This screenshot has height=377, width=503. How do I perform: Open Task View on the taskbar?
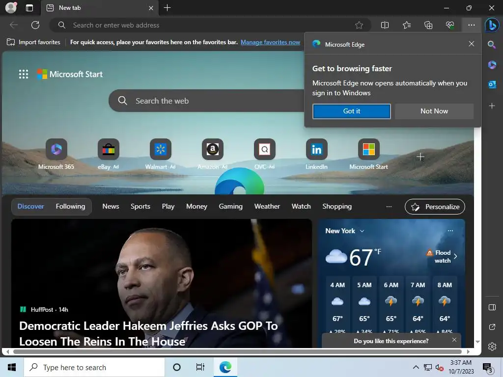coord(200,367)
